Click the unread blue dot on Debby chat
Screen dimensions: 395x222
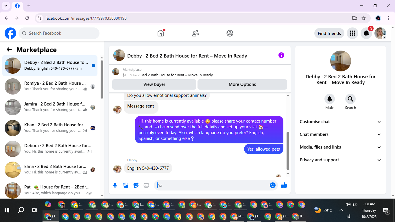(93, 66)
